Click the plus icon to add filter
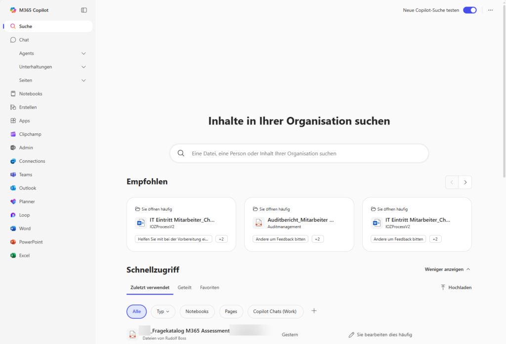The width and height of the screenshot is (506, 344). coord(314,311)
